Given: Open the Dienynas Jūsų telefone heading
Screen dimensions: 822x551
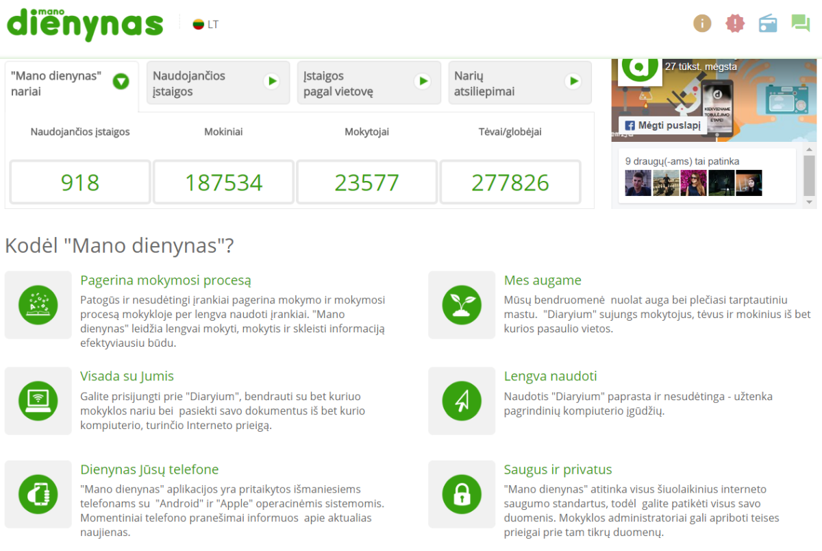Looking at the screenshot, I should pos(149,469).
